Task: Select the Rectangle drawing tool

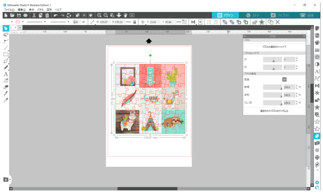Action: pos(6,55)
